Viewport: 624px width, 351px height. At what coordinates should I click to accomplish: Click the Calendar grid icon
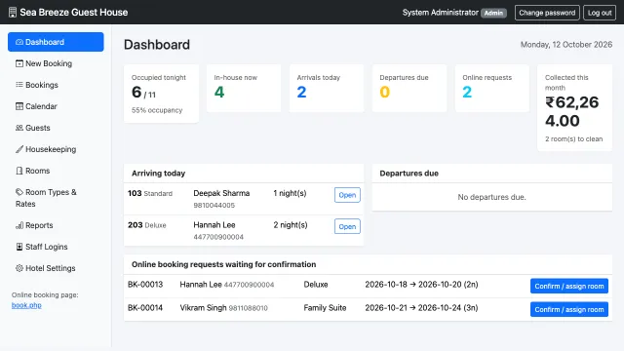[x=19, y=106]
